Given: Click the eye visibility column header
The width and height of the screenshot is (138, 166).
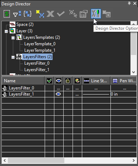Looking at the screenshot, I should (59, 81).
